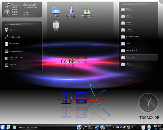
Task: Launch Systemconfig from Favorite Applications
Action: [x=15, y=37]
